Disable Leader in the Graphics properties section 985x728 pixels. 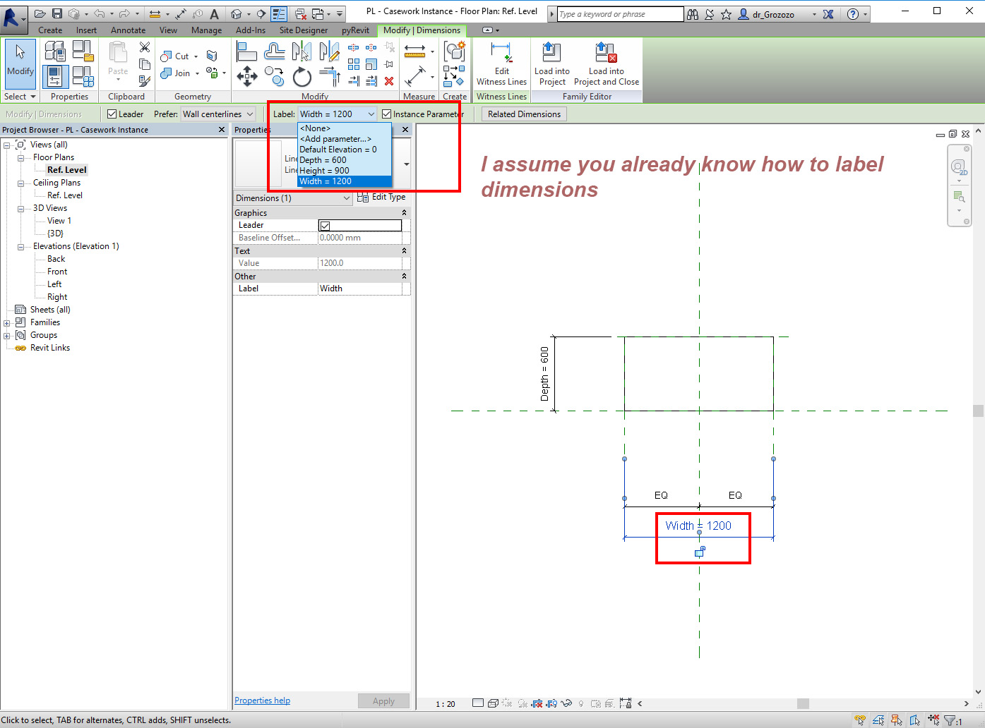click(x=324, y=225)
